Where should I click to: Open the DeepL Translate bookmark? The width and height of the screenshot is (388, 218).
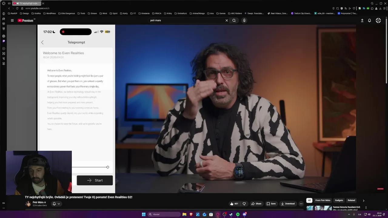254,13
